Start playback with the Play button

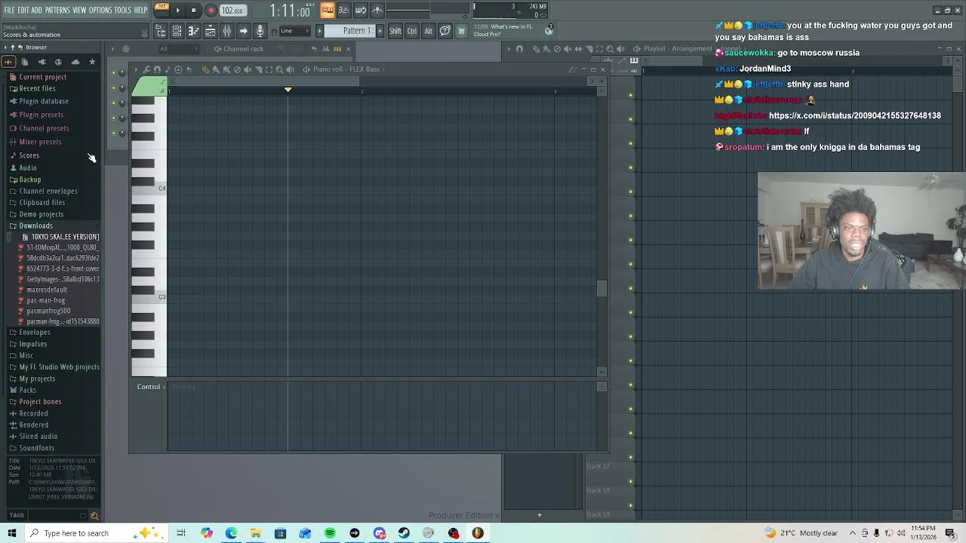coord(177,11)
